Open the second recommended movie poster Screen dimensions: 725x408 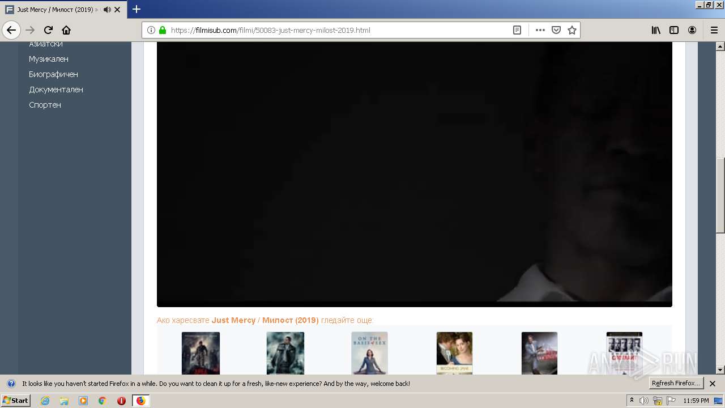click(x=285, y=353)
